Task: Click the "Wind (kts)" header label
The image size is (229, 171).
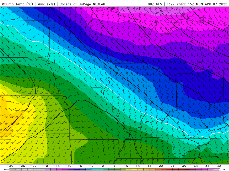Action: [46, 4]
